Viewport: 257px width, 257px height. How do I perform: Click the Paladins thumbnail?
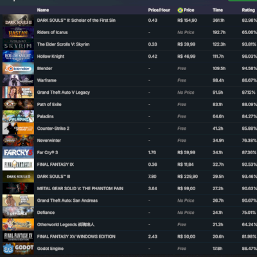(x=18, y=116)
